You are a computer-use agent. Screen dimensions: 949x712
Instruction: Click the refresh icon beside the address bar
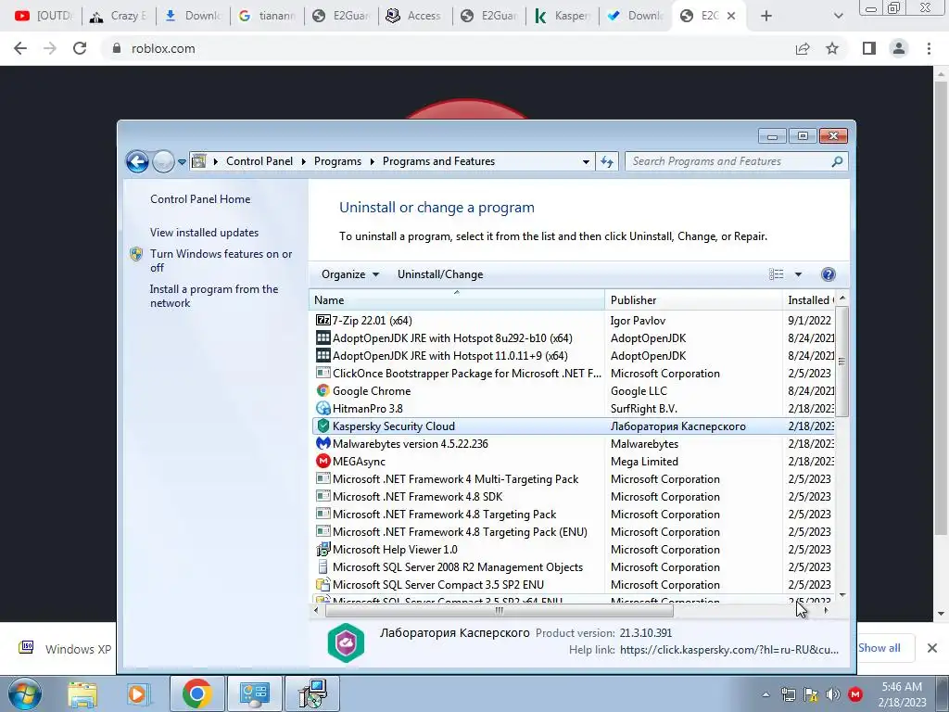[x=607, y=161]
